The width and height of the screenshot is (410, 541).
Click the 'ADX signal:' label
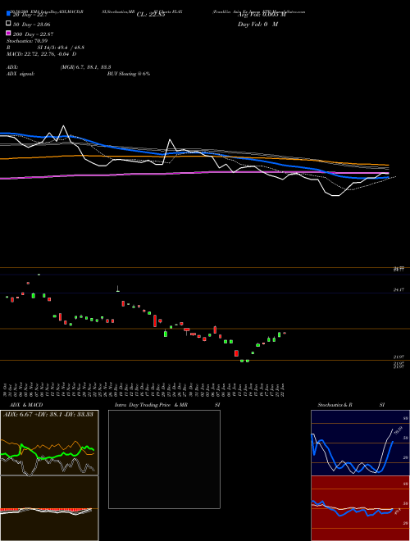(20, 74)
